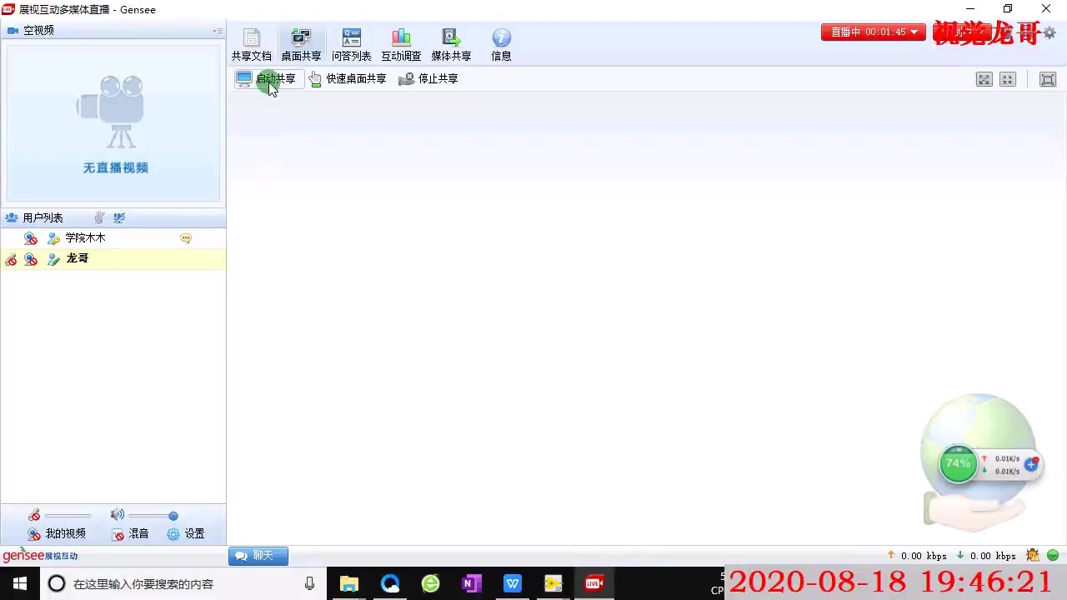Open the gear settings icon at top right
Screen dimensions: 1067x600
(x=1049, y=32)
